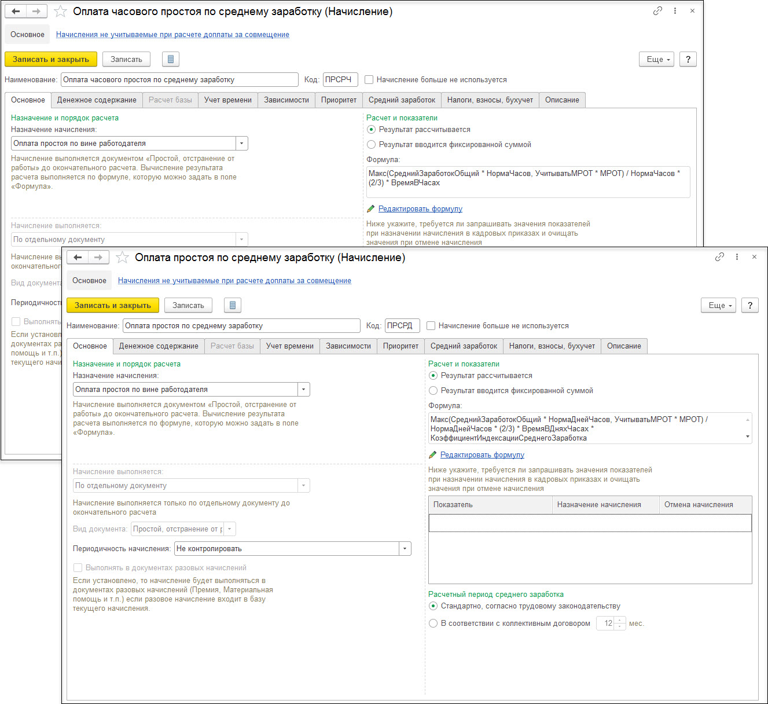This screenshot has width=768, height=704.
Task: Go back using arrow in back window
Action: (x=16, y=11)
